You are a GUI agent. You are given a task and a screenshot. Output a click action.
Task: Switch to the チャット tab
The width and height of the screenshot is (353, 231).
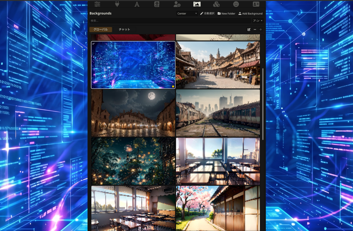(x=124, y=30)
